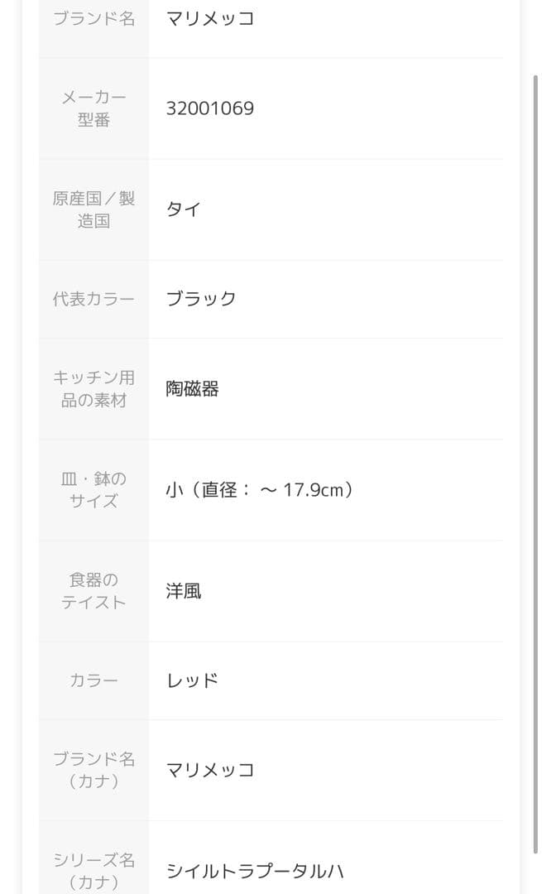The image size is (542, 894).
Task: Click the 皿・鉢のサイズ label cell
Action: [x=94, y=490]
